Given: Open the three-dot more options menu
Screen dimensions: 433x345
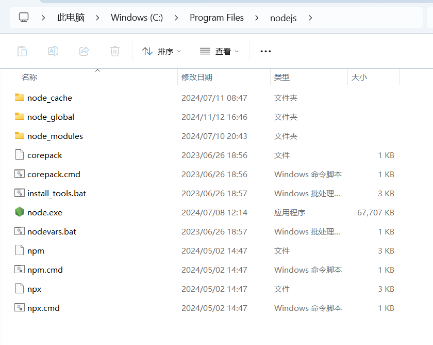Looking at the screenshot, I should [x=265, y=51].
